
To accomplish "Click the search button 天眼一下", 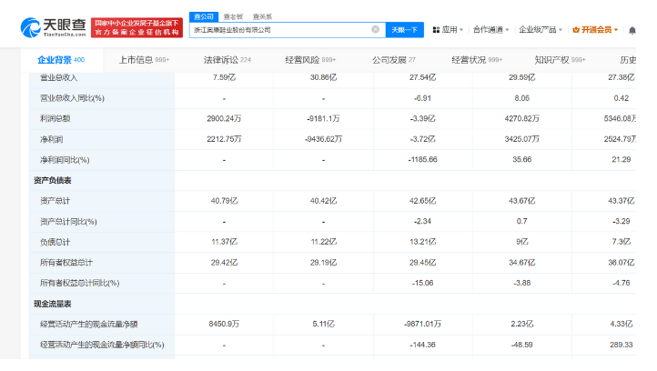I will click(x=405, y=29).
